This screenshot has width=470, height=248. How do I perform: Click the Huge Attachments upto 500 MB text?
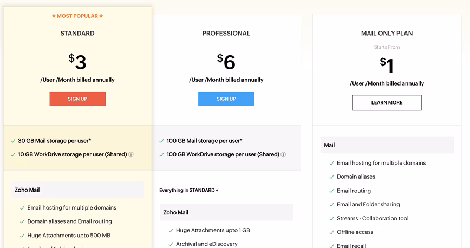pyautogui.click(x=69, y=236)
